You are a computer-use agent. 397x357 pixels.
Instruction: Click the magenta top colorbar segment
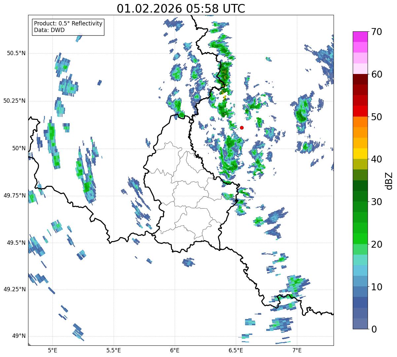point(360,37)
